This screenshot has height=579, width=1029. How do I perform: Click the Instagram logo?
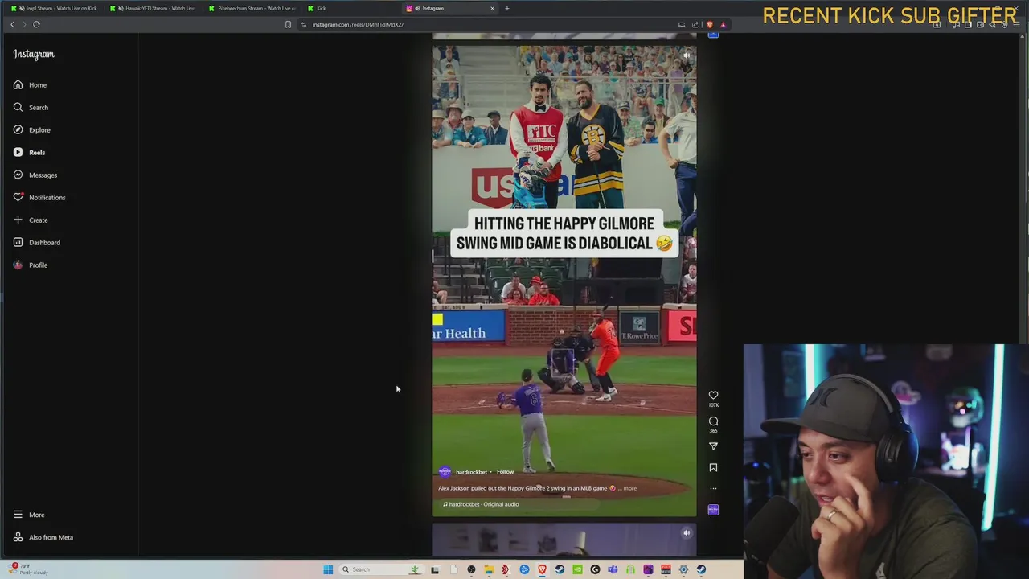34,54
